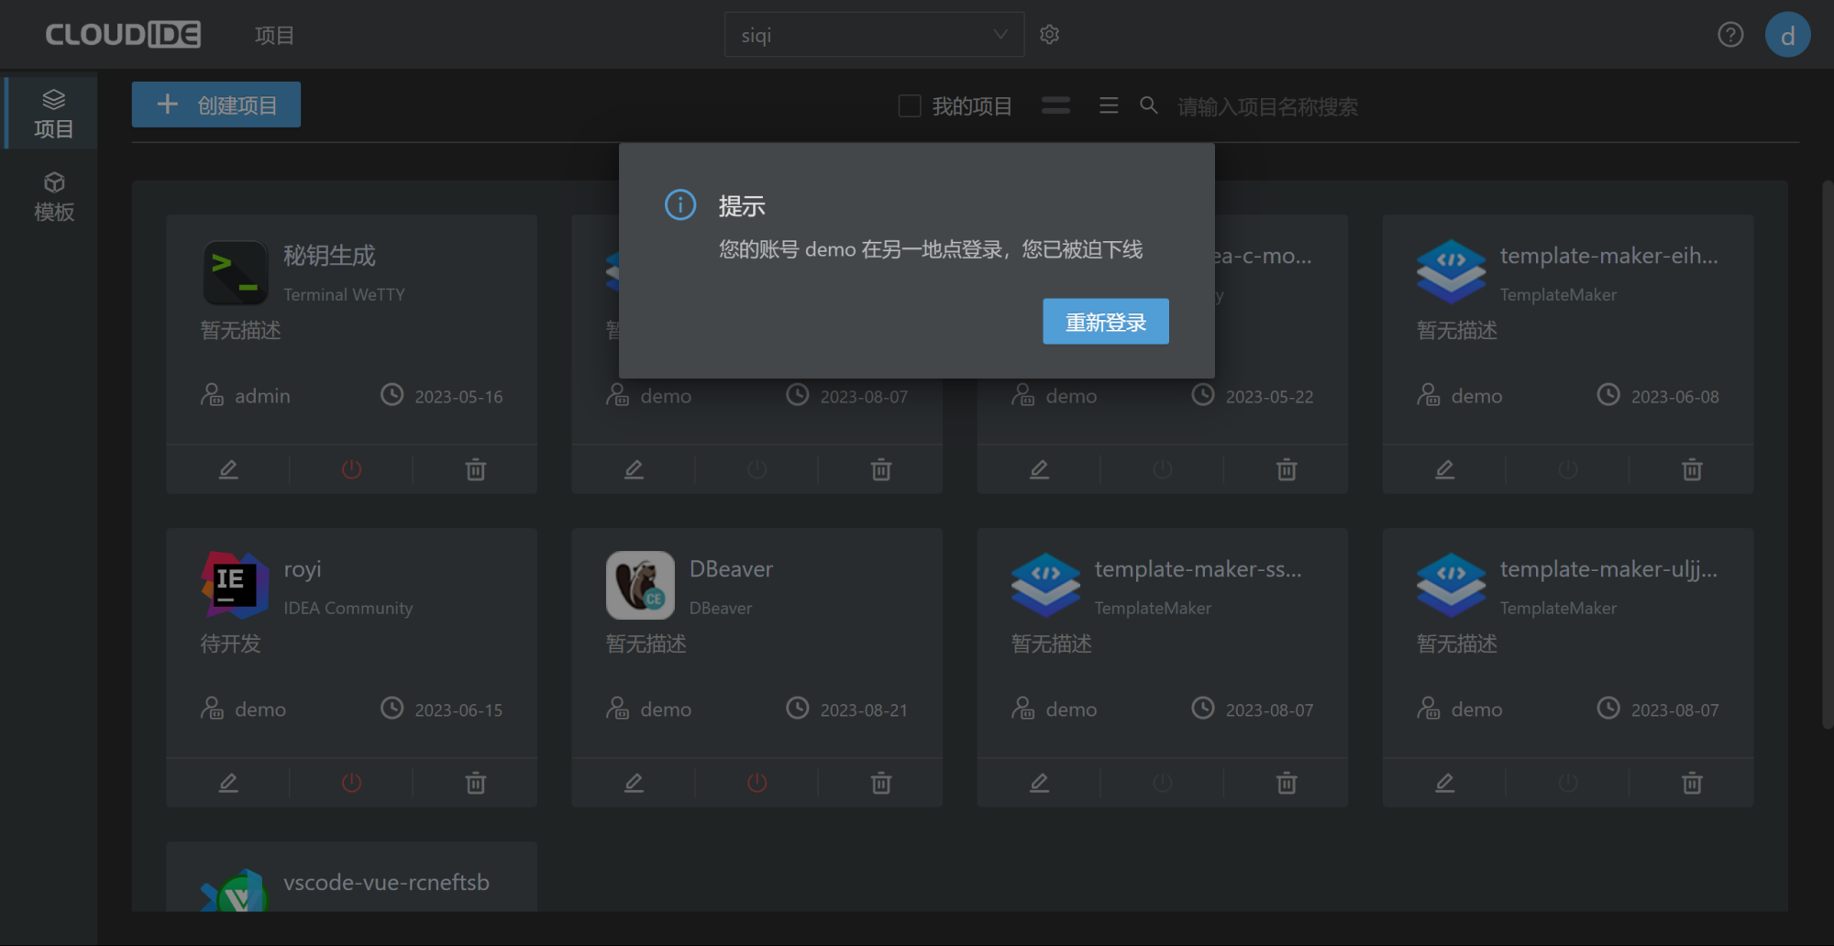Switch to card grid view
This screenshot has width=1834, height=946.
click(x=1055, y=106)
